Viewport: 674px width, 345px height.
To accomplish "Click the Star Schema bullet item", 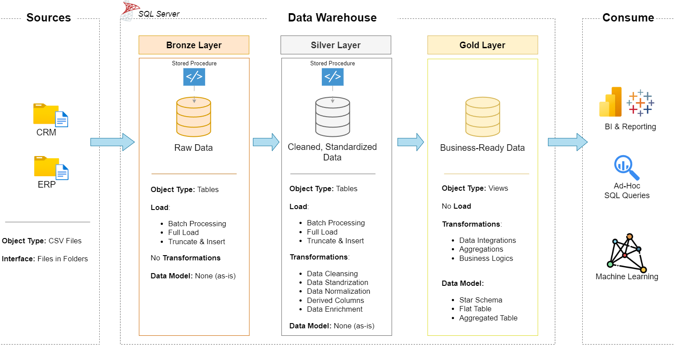I will click(481, 299).
